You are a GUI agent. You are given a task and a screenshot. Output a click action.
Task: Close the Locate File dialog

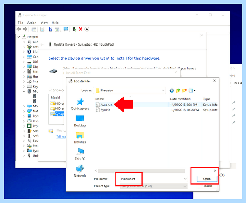[x=214, y=81]
